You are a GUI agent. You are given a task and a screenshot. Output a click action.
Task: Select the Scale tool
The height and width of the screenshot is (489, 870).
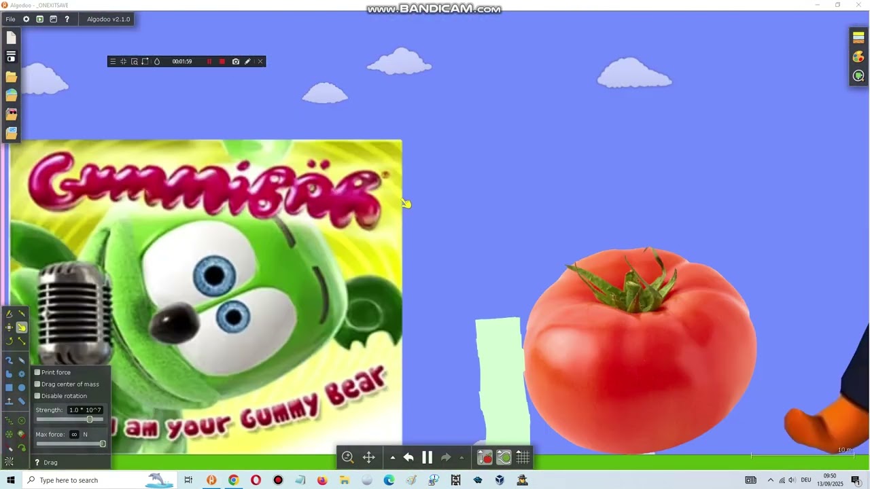(22, 341)
